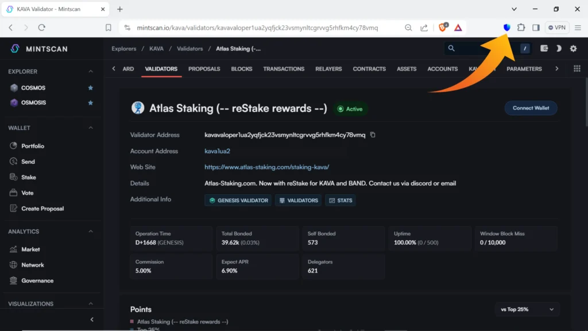Screen dimensions: 588x331
Task: Bookmark this page using bookmark icon
Action: click(x=109, y=28)
